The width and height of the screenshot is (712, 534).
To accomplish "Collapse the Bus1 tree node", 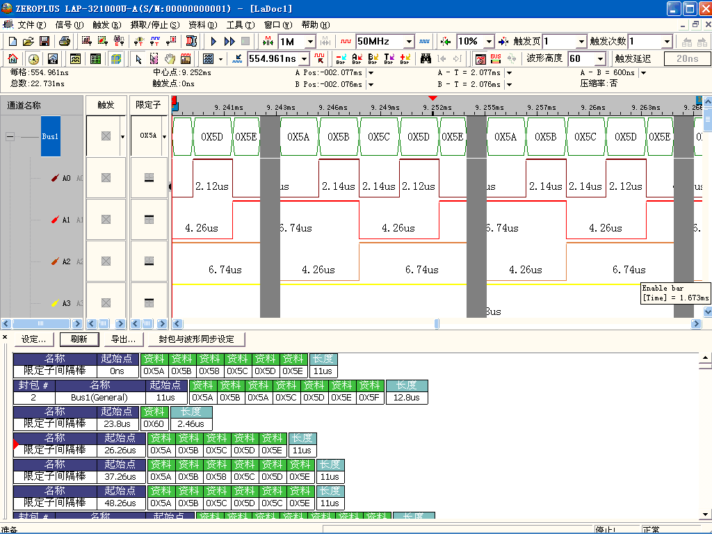I will point(10,137).
